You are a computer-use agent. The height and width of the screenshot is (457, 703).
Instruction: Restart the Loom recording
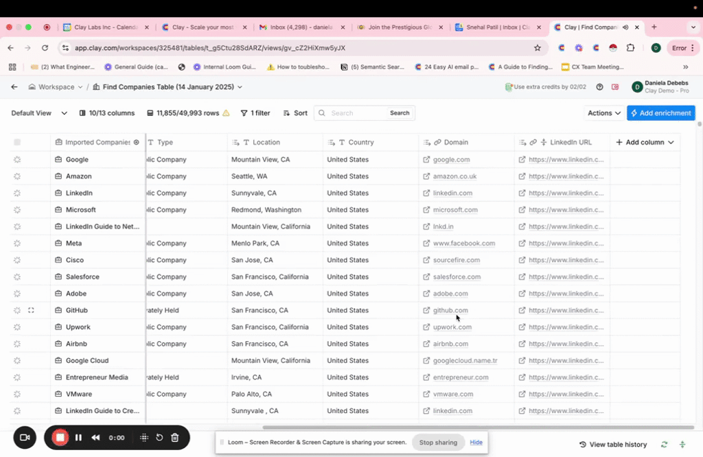[159, 437]
